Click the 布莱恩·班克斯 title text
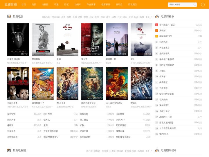 click(x=14, y=59)
